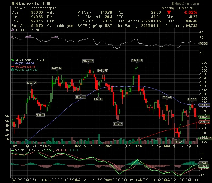Click the Next Earnings date 2025-04-11

(151, 26)
